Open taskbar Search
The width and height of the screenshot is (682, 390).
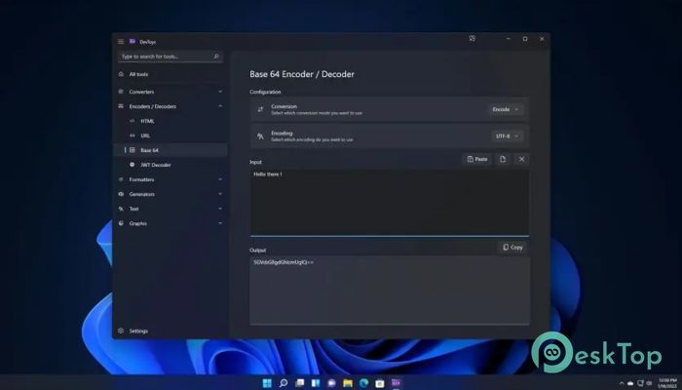(284, 383)
